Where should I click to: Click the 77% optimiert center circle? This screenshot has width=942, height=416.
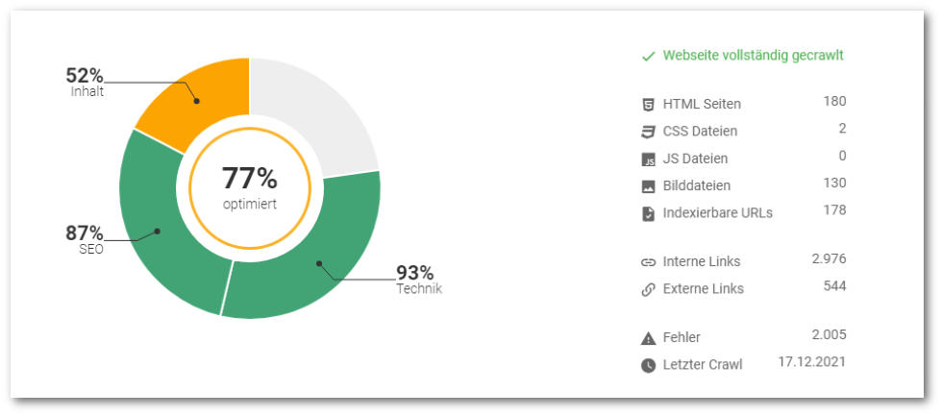[249, 187]
